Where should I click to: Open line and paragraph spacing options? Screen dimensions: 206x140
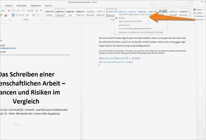pyautogui.click(x=27, y=15)
